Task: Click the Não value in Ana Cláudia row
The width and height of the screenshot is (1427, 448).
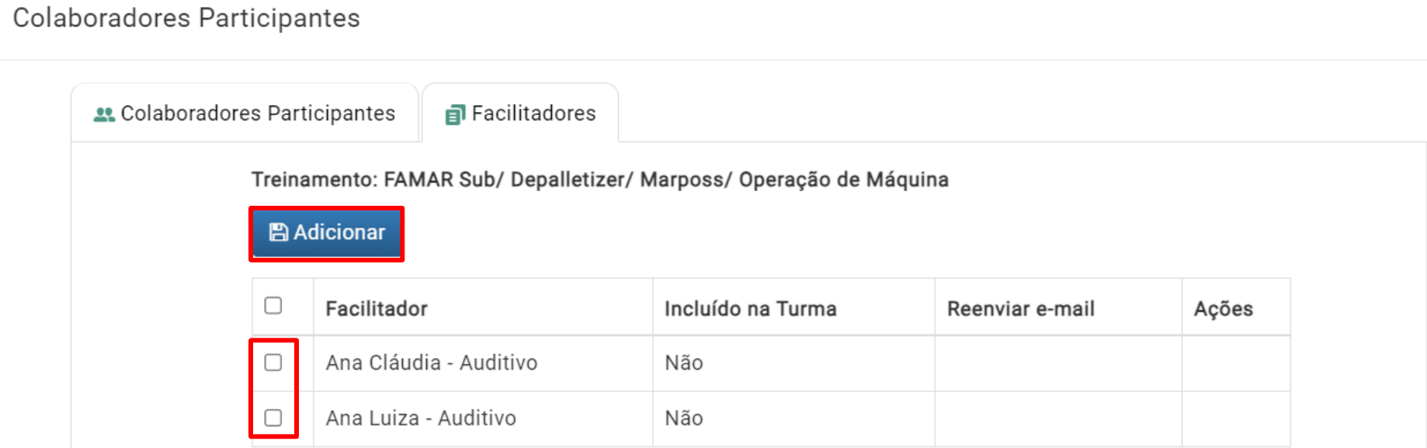Action: point(684,363)
